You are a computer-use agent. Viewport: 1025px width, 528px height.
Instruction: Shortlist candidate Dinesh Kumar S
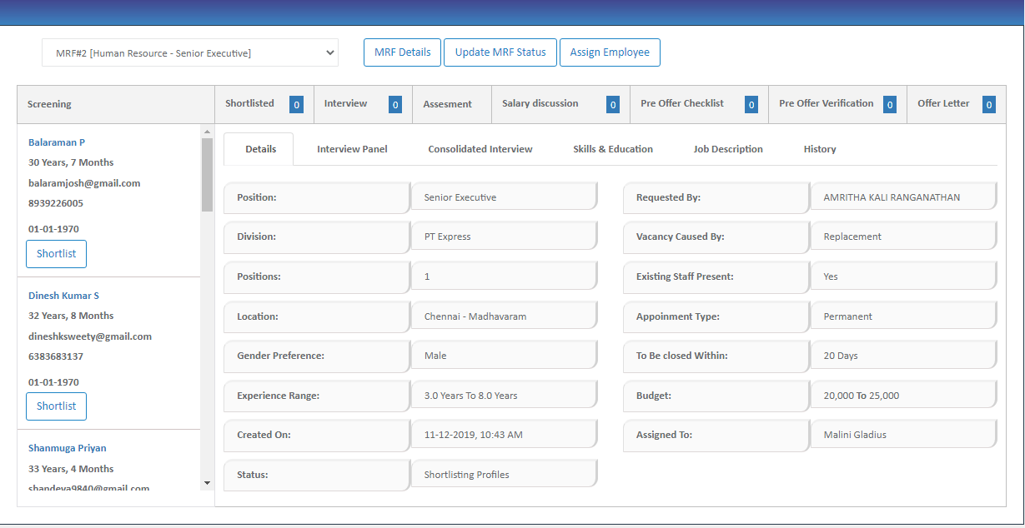pyautogui.click(x=56, y=406)
